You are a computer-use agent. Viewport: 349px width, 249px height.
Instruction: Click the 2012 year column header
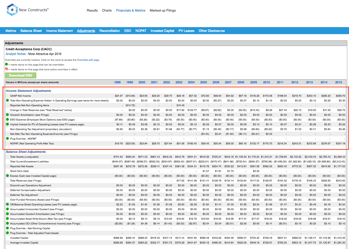295,82
